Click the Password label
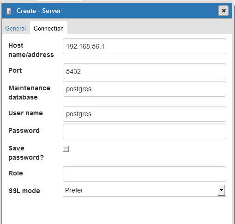 click(x=24, y=131)
